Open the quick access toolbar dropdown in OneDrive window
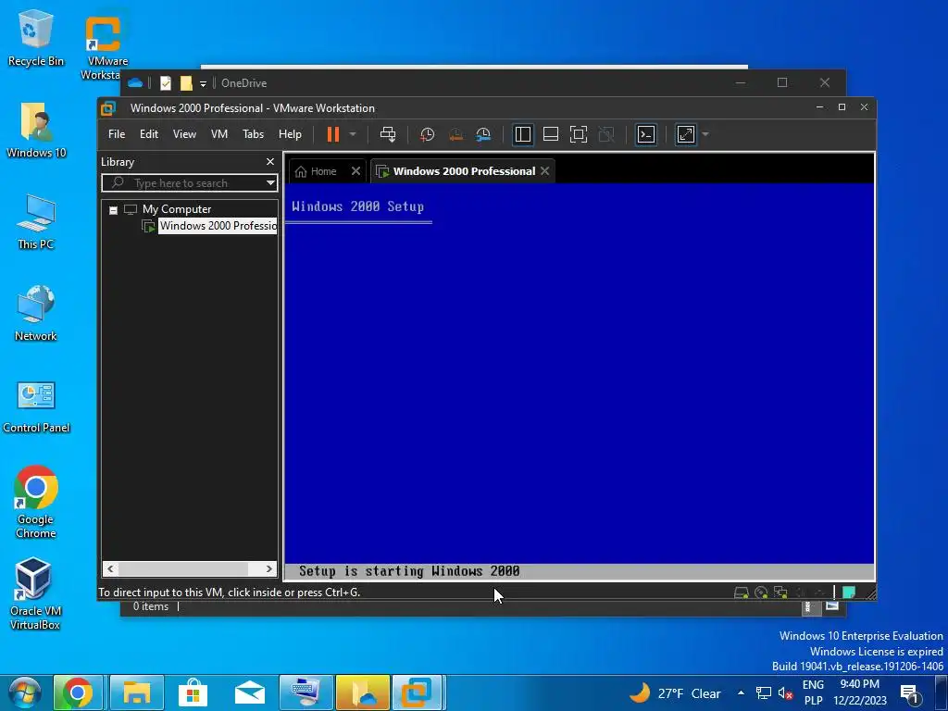 (x=203, y=83)
